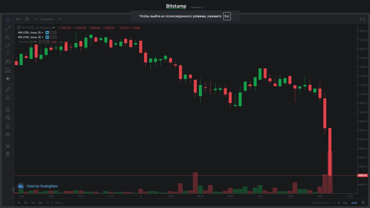Screen dimensions: 370x208
Task: Click the 18:00 label near the latest candles
Action: (320, 196)
